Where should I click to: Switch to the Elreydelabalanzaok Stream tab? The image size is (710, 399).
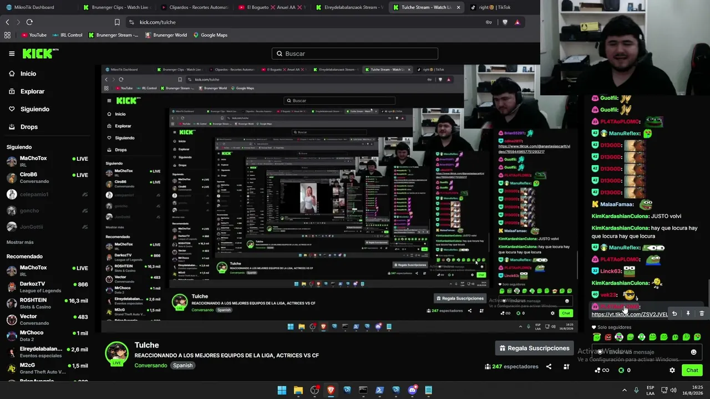pyautogui.click(x=349, y=7)
